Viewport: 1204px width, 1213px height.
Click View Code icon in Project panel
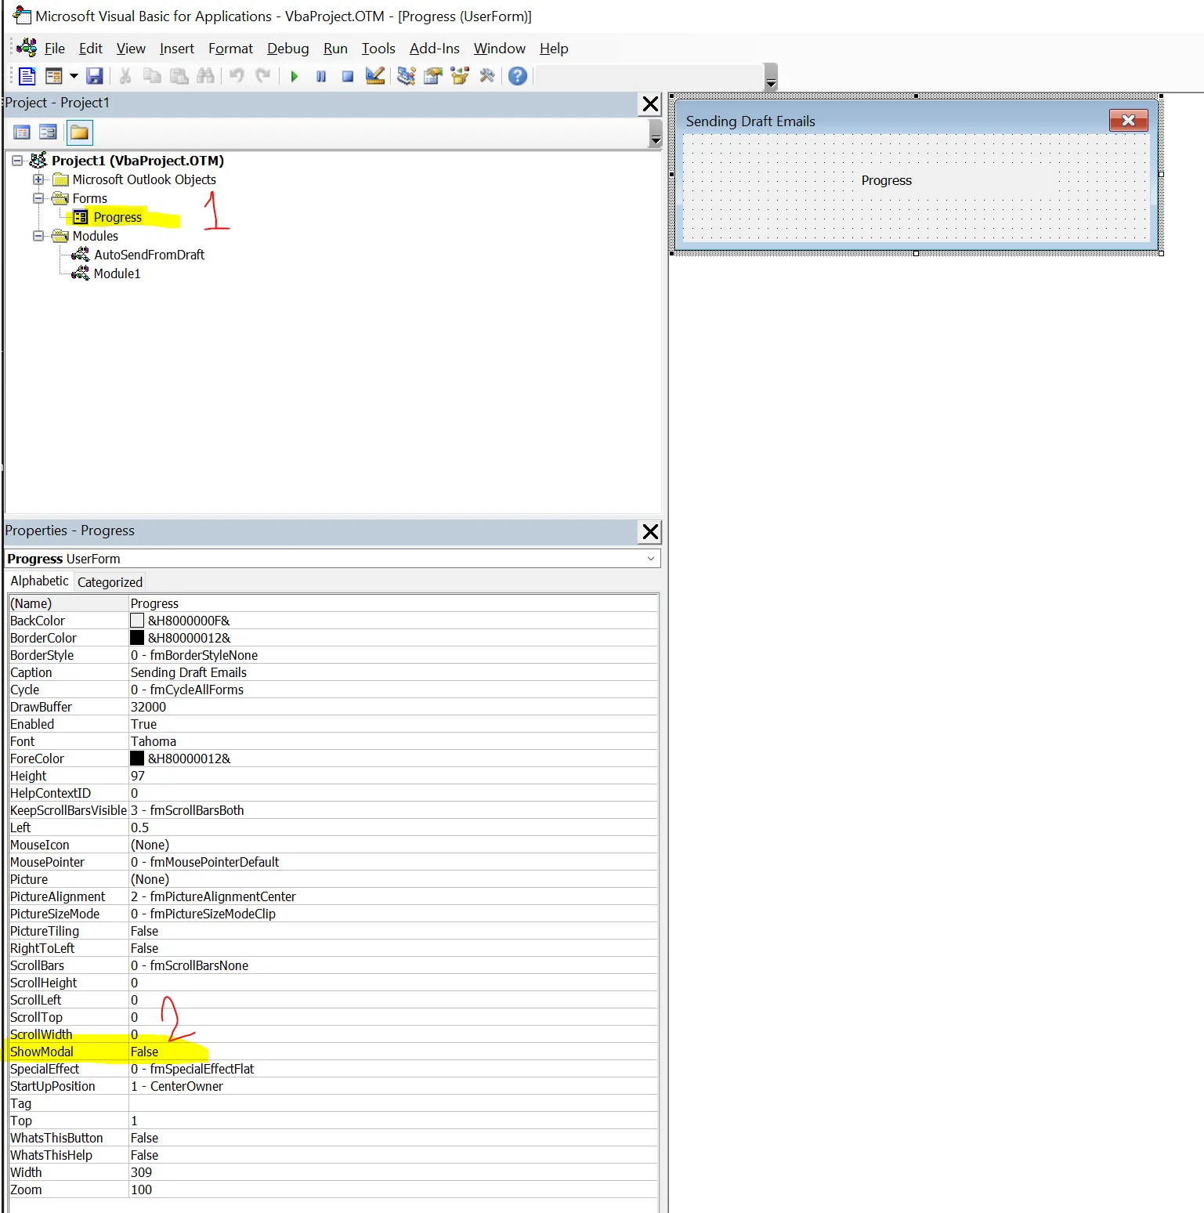coord(22,132)
